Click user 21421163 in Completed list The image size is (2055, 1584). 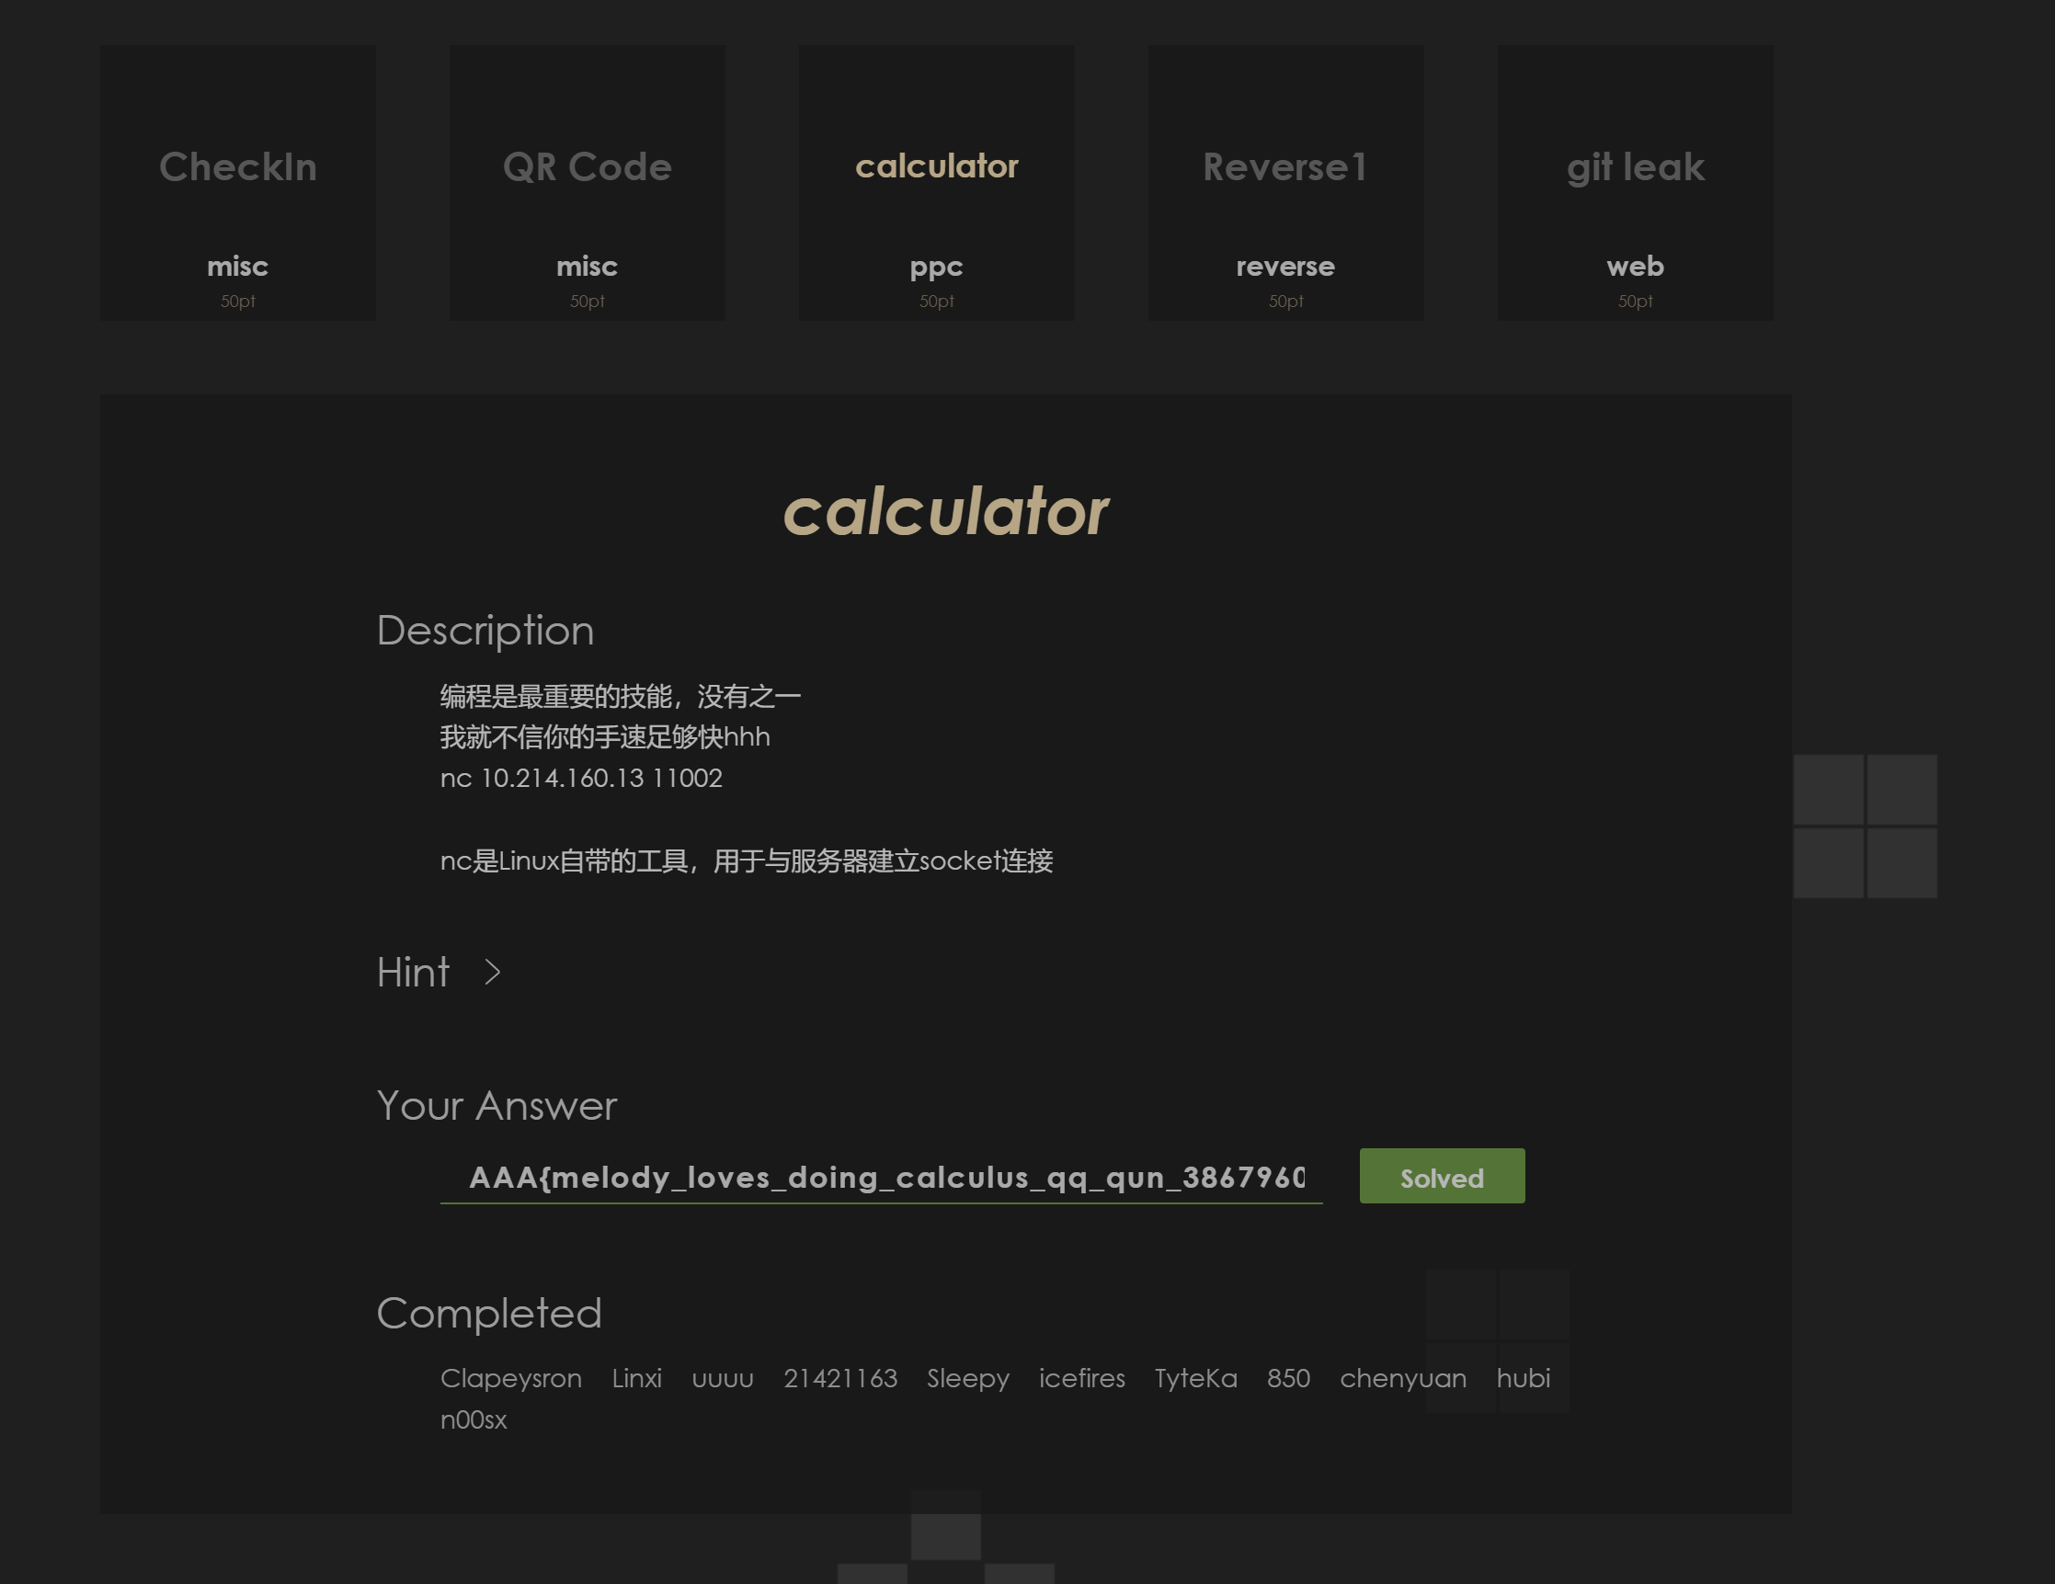pos(840,1378)
